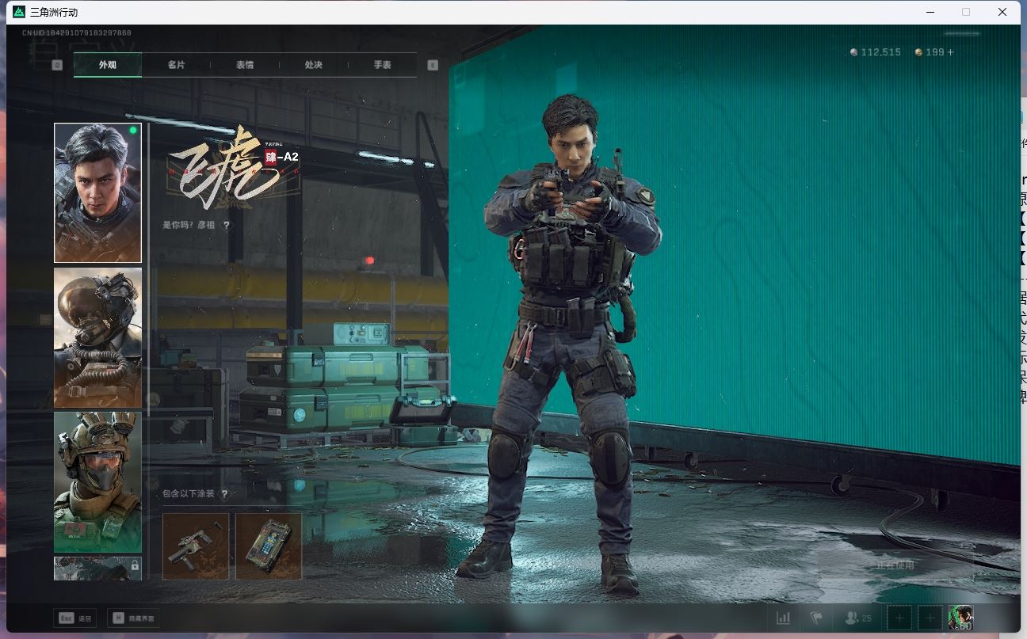Switch to the 名片 tab
The image size is (1027, 639).
click(176, 65)
